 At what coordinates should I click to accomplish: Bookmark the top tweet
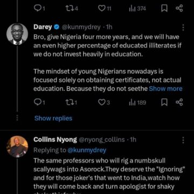164,9
